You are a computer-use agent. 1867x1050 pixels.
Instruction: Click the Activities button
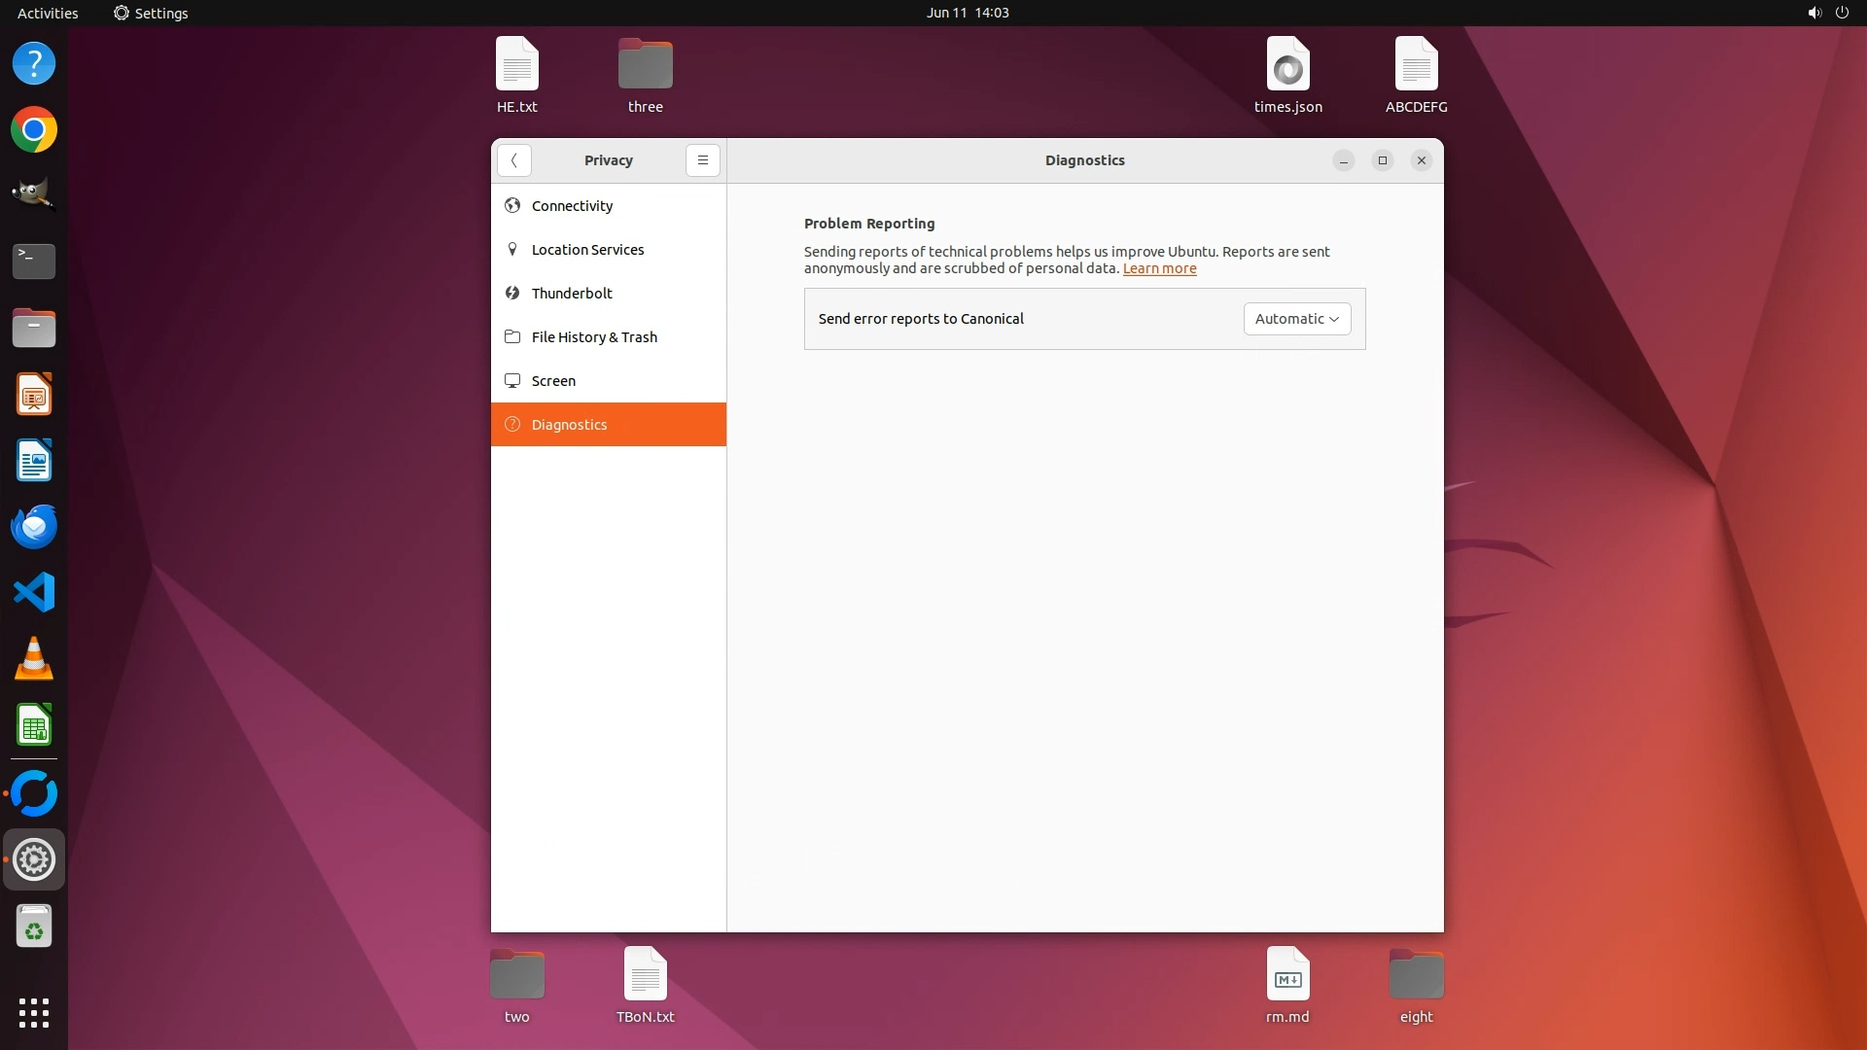[48, 13]
